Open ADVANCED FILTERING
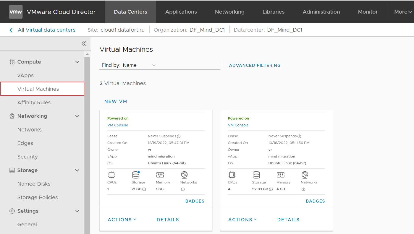Viewport: 414px width, 234px height. (x=255, y=65)
